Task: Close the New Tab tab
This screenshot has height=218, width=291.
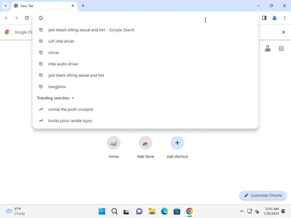Action: tap(73, 6)
